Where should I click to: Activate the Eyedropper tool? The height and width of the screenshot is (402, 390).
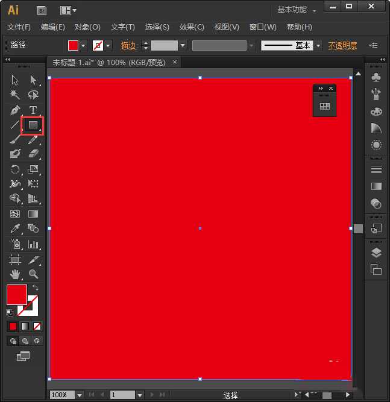coord(15,228)
